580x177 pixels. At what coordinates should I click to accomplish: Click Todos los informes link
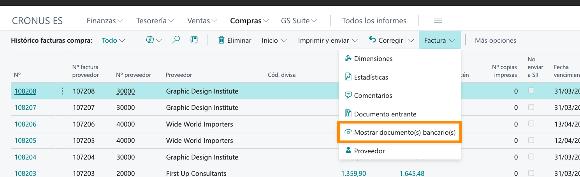(374, 21)
